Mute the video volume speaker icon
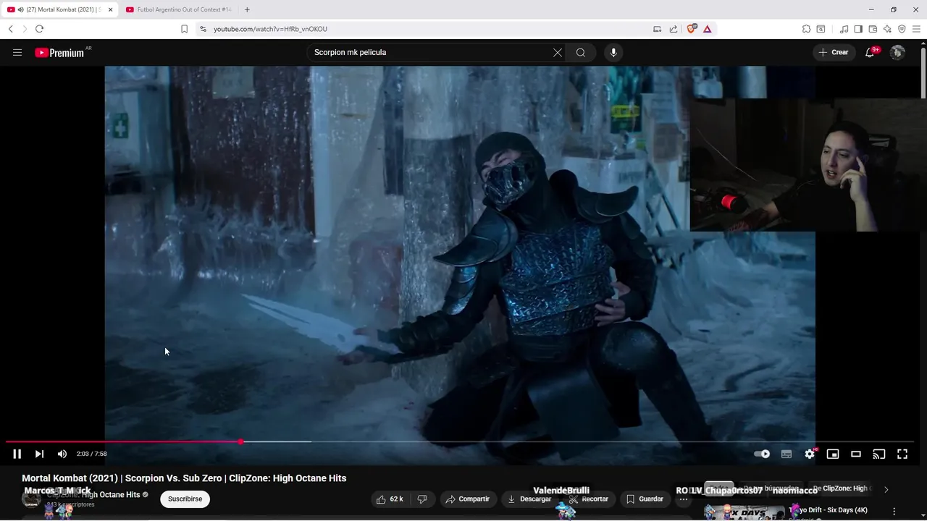 point(62,454)
